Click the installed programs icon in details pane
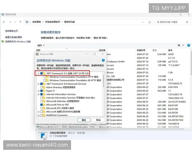 (43, 135)
